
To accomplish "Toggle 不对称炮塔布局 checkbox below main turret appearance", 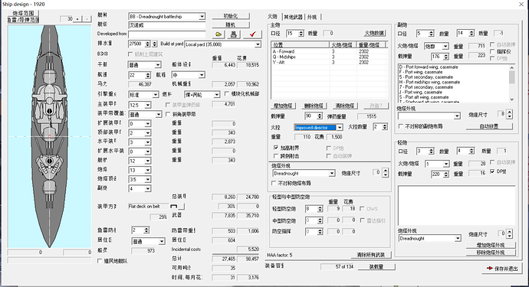I will (274, 183).
